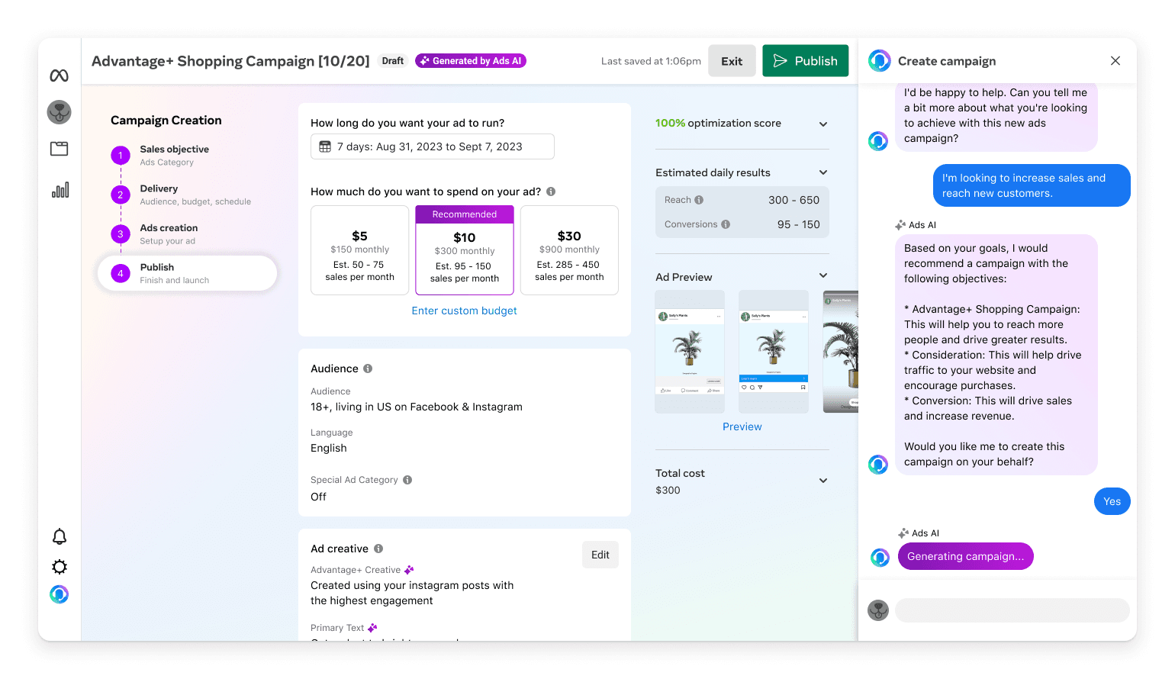The height and width of the screenshot is (679, 1175).
Task: Select the $5 budget option
Action: click(x=360, y=250)
